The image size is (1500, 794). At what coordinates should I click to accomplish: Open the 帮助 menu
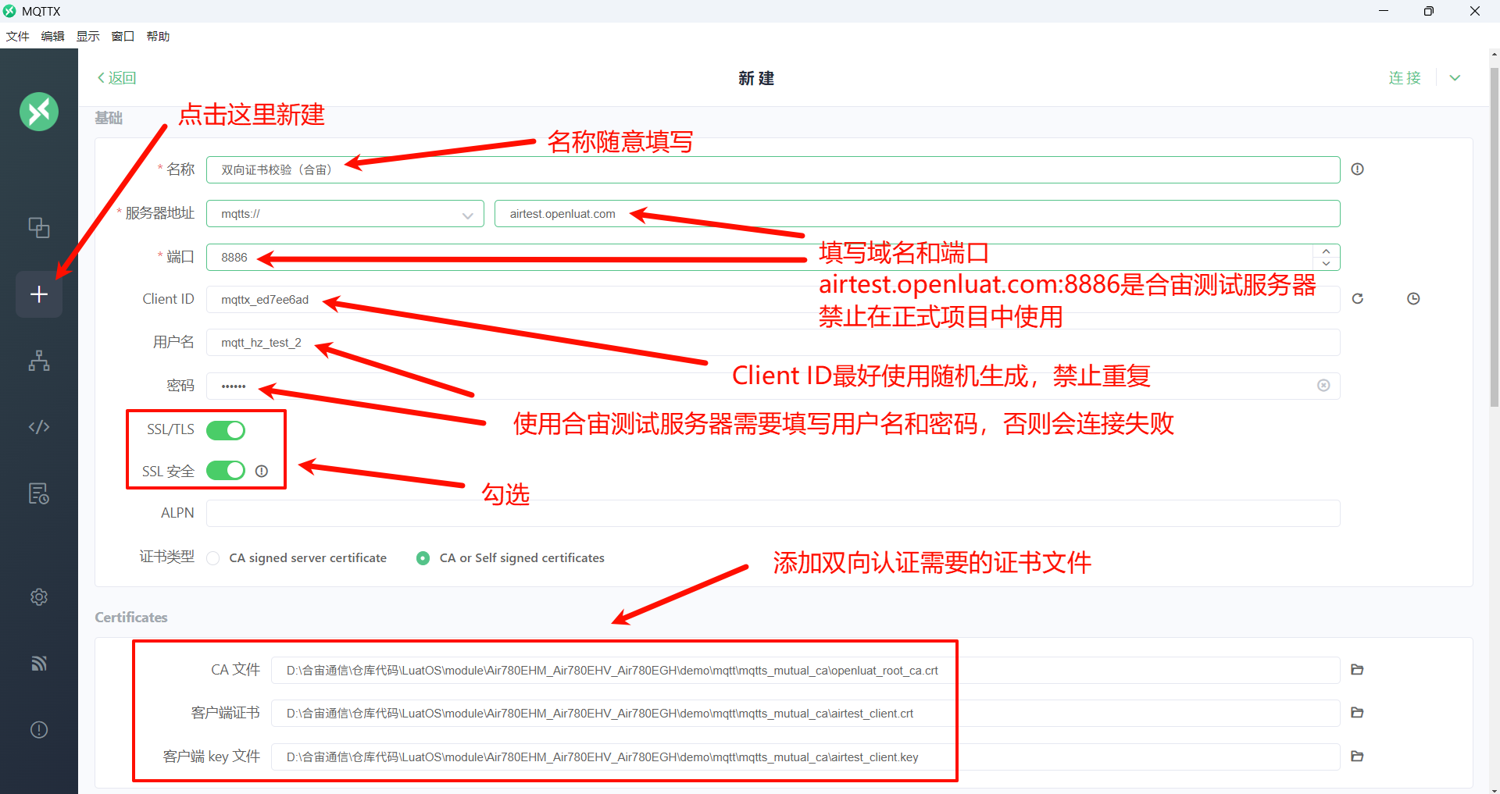pos(158,37)
